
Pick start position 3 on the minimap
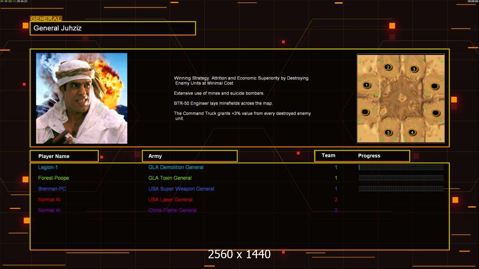pyautogui.click(x=414, y=69)
